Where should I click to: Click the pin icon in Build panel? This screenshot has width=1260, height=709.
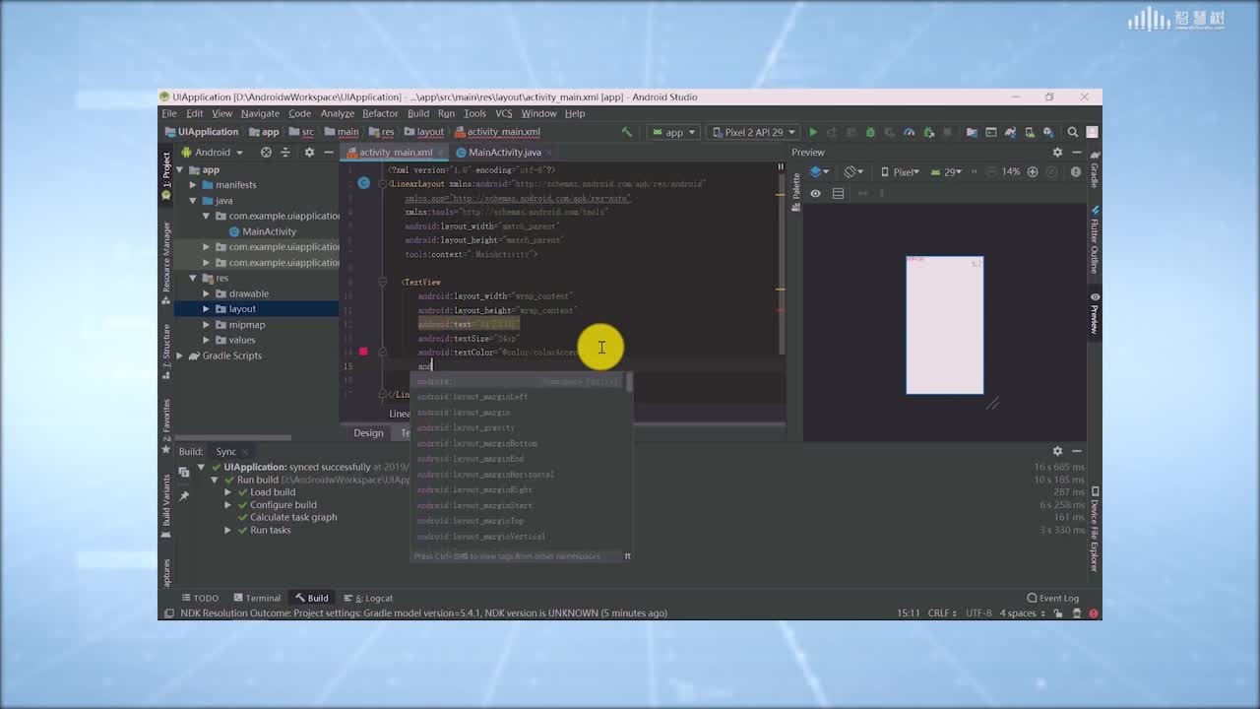click(183, 495)
